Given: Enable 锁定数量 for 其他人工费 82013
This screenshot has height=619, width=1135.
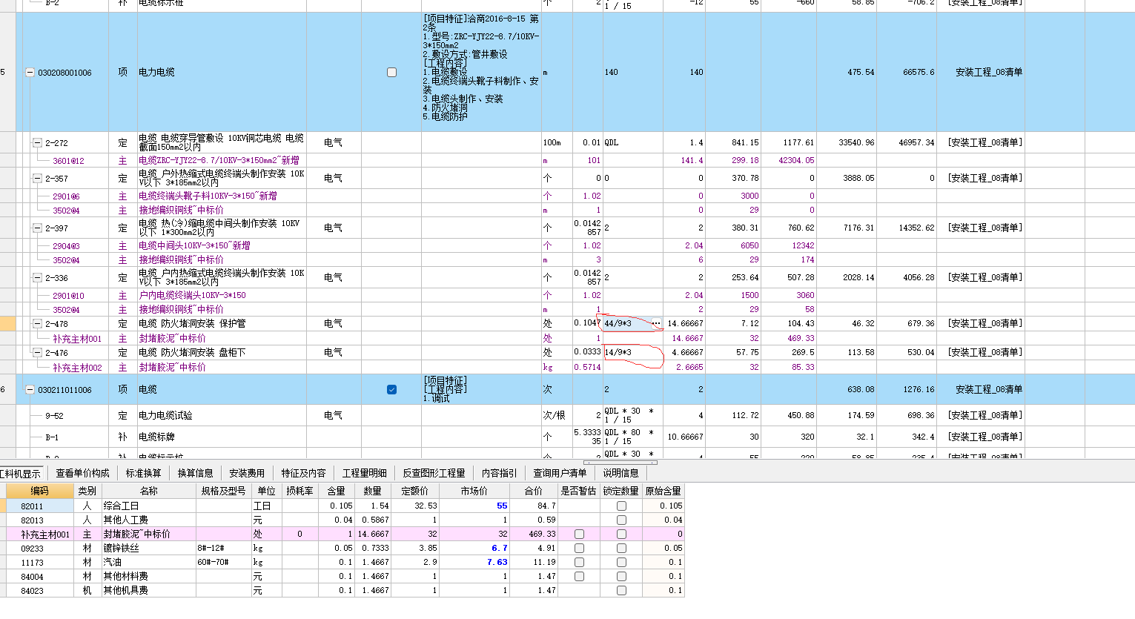Looking at the screenshot, I should (621, 520).
